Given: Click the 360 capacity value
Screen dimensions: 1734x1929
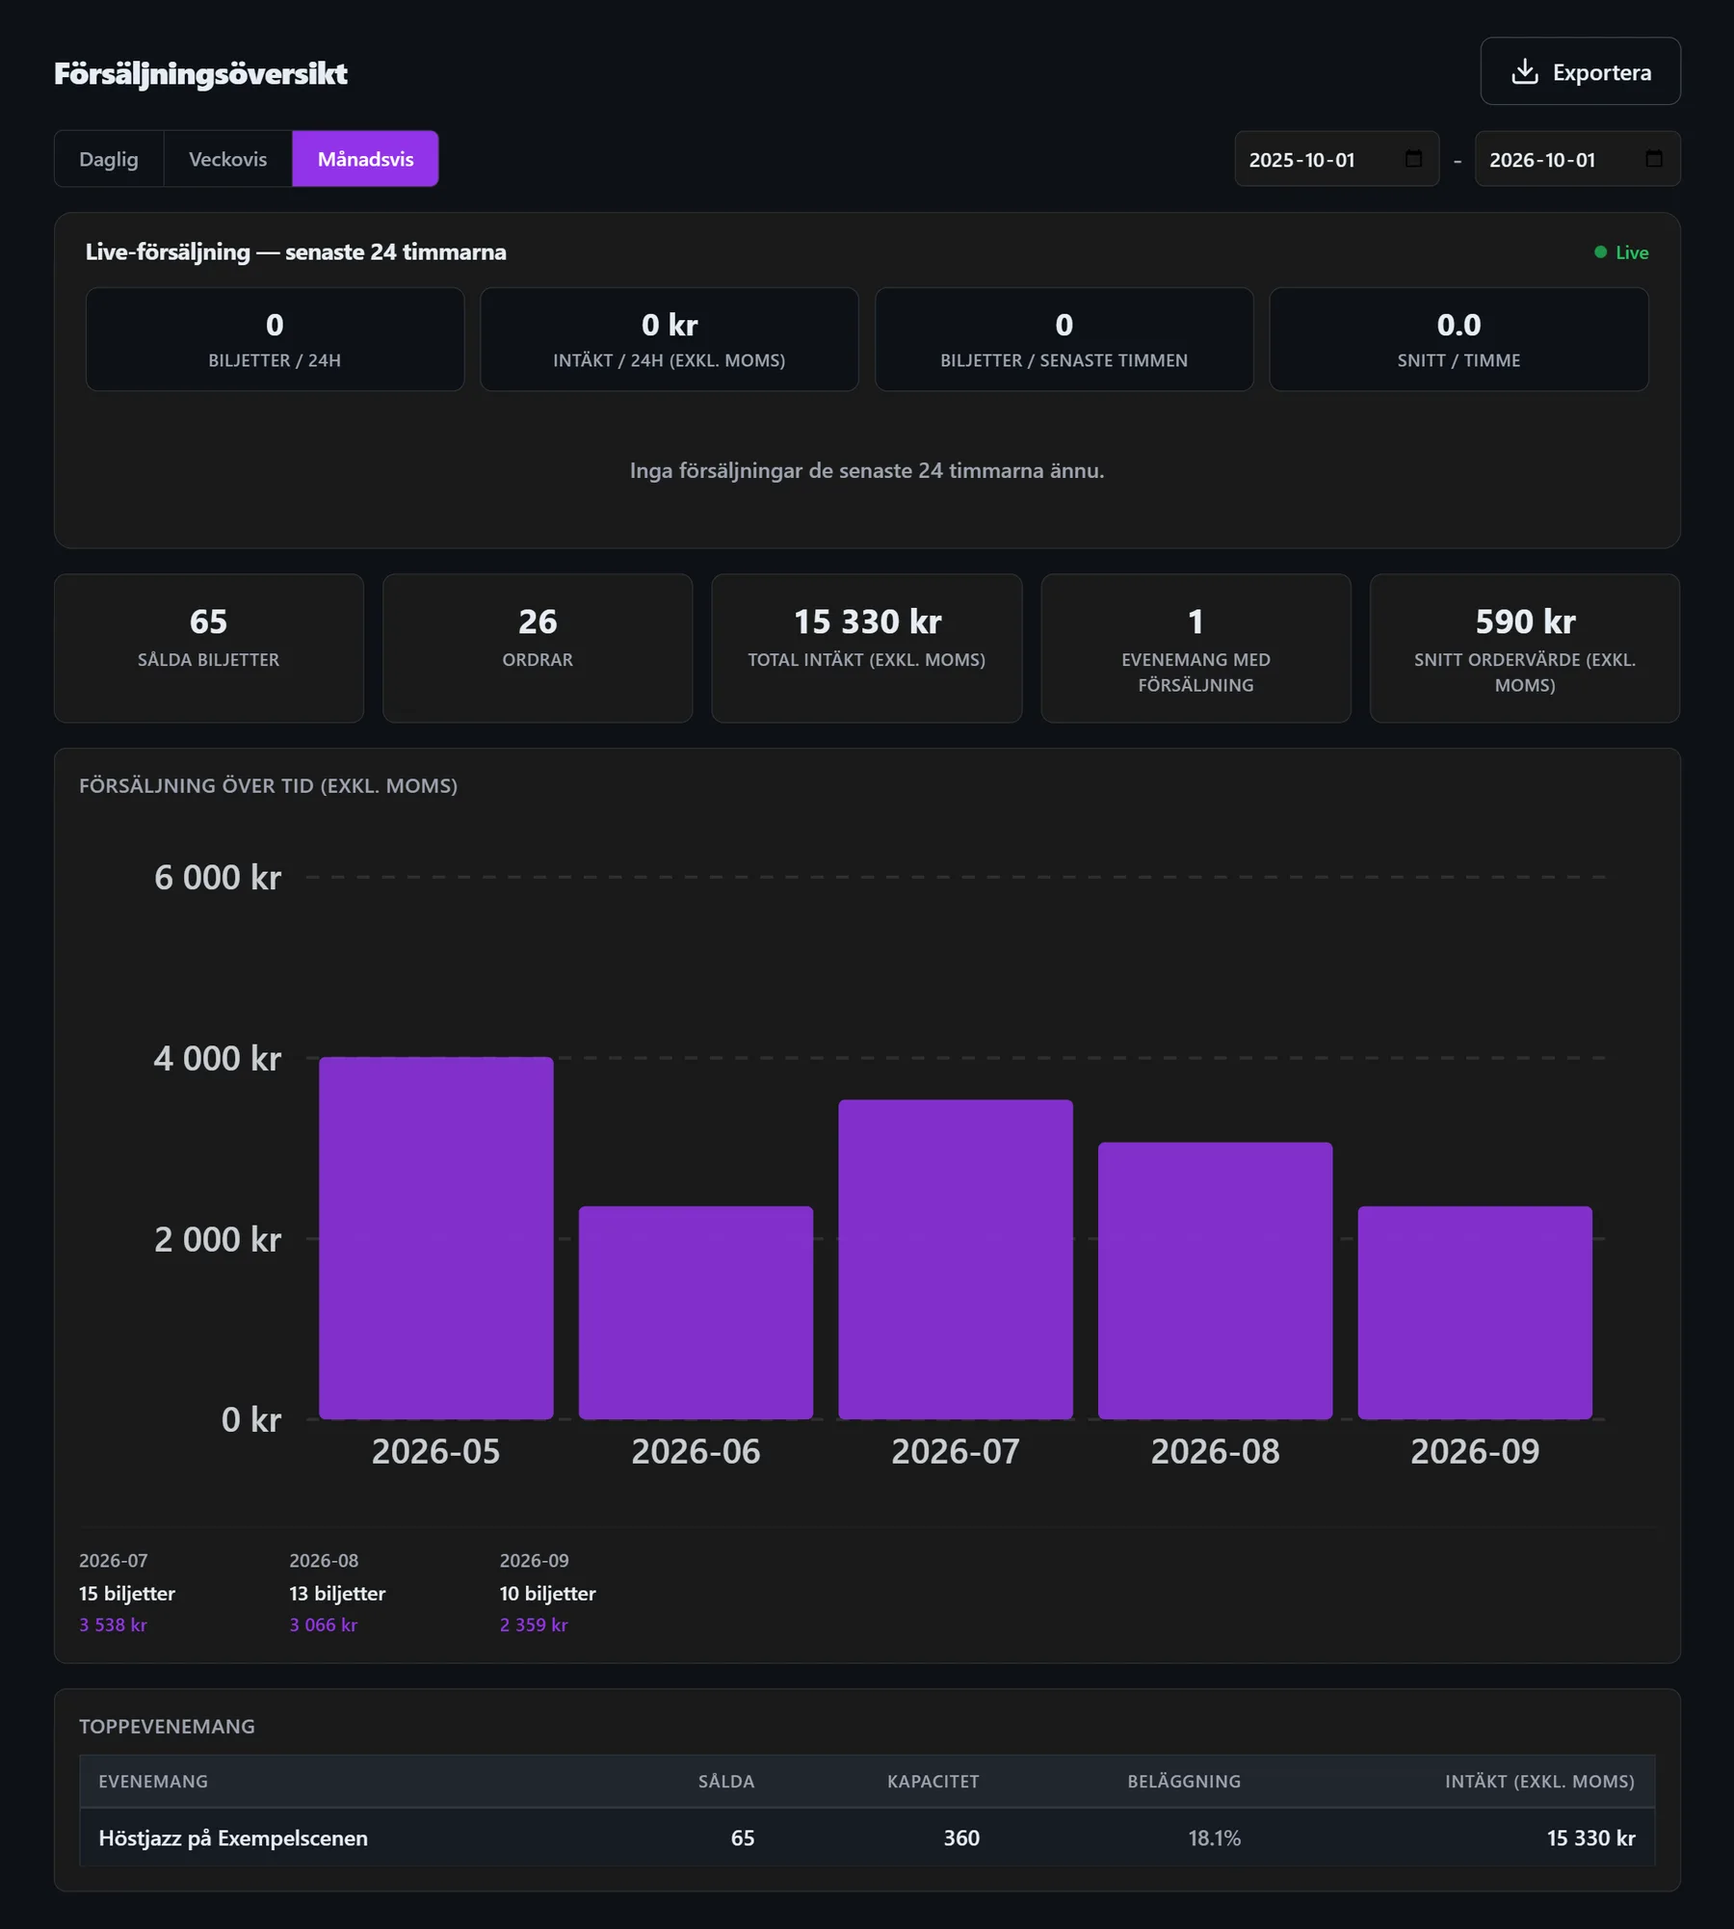Looking at the screenshot, I should pyautogui.click(x=961, y=1837).
